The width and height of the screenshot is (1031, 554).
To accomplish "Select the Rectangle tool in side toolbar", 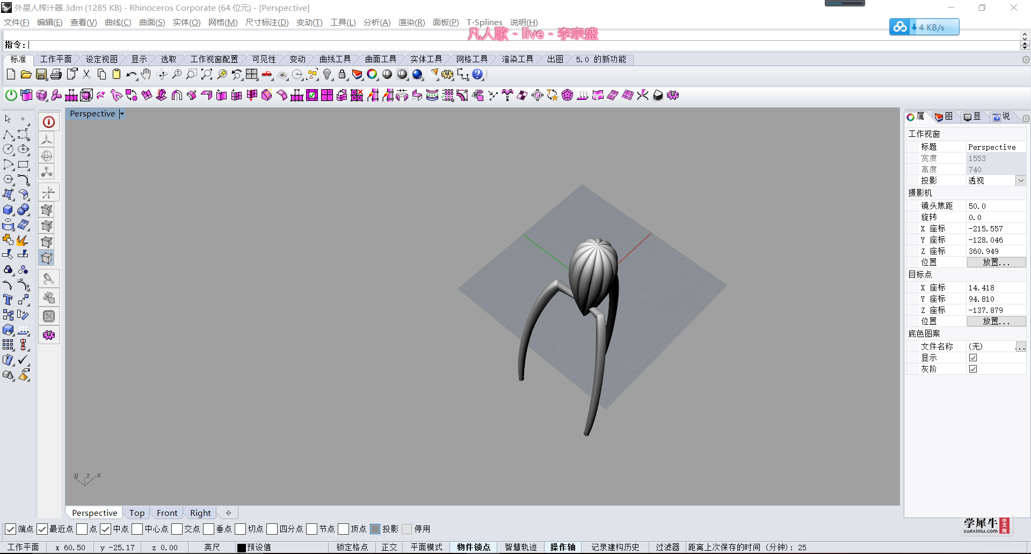I will click(x=23, y=164).
